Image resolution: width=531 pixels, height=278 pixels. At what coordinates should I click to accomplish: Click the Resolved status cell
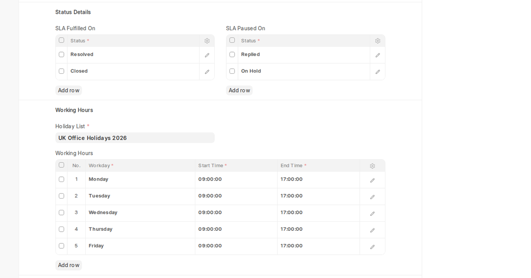tap(133, 55)
